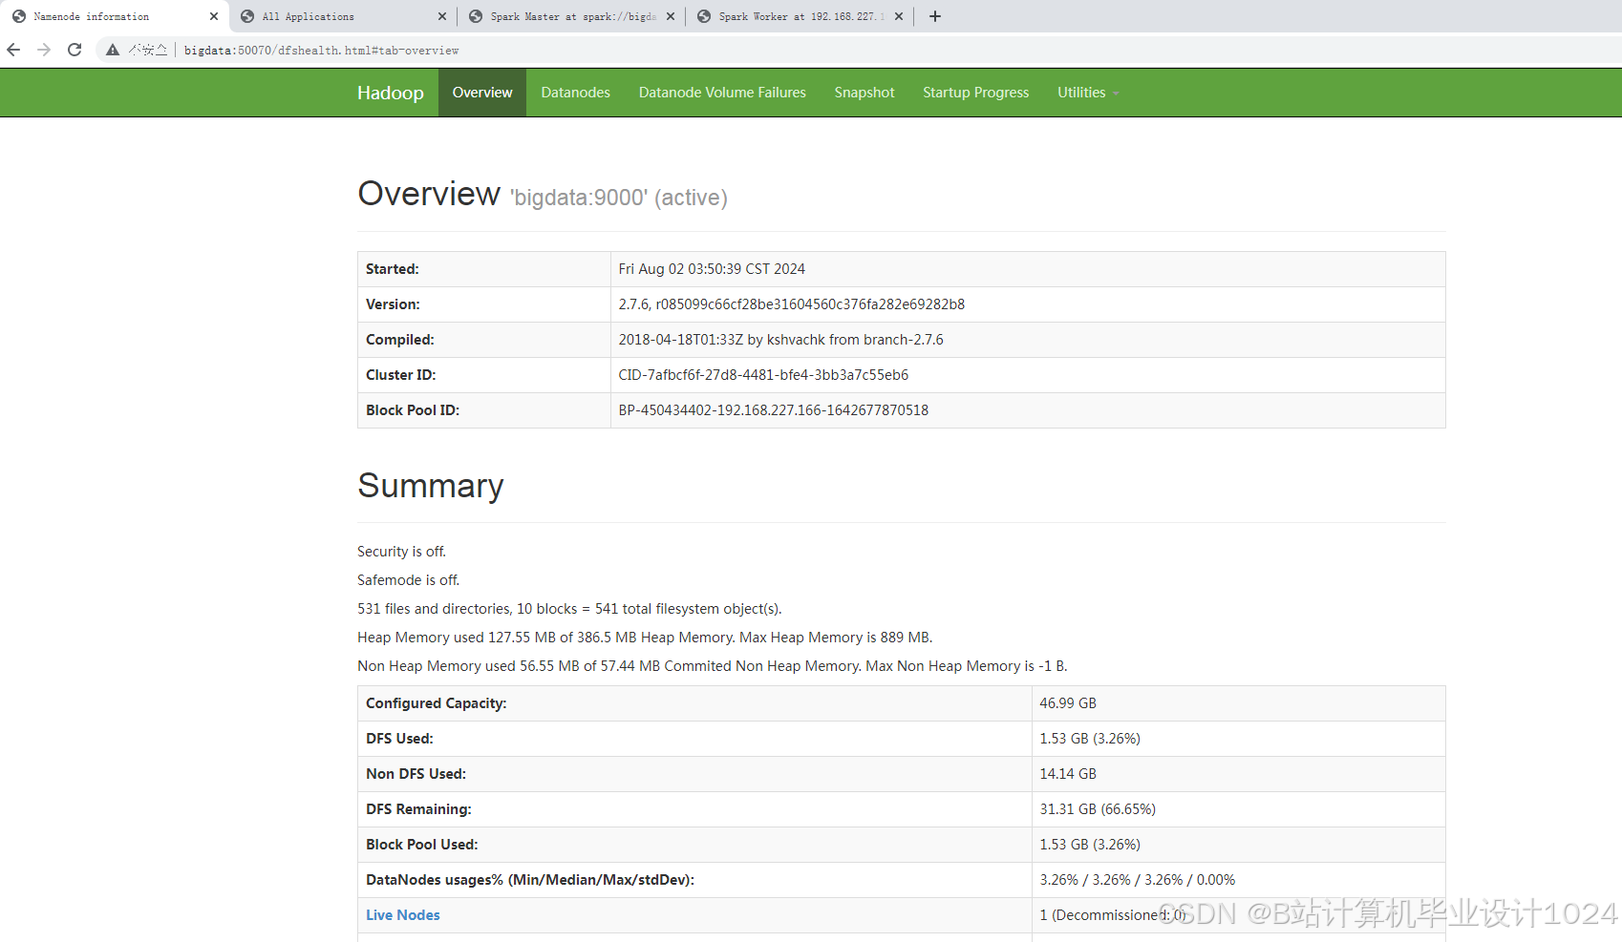
Task: Open the Datanodes nav tab
Action: pyautogui.click(x=576, y=93)
